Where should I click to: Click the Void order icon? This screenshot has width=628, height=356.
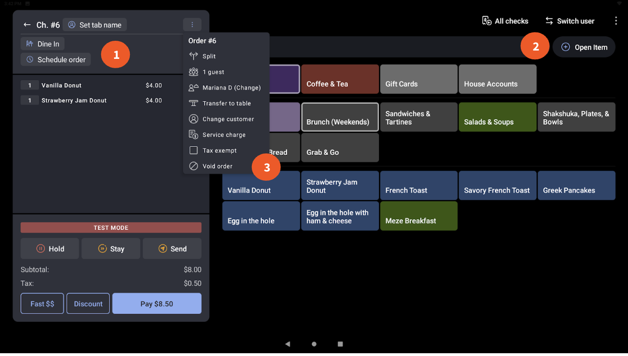pos(193,166)
